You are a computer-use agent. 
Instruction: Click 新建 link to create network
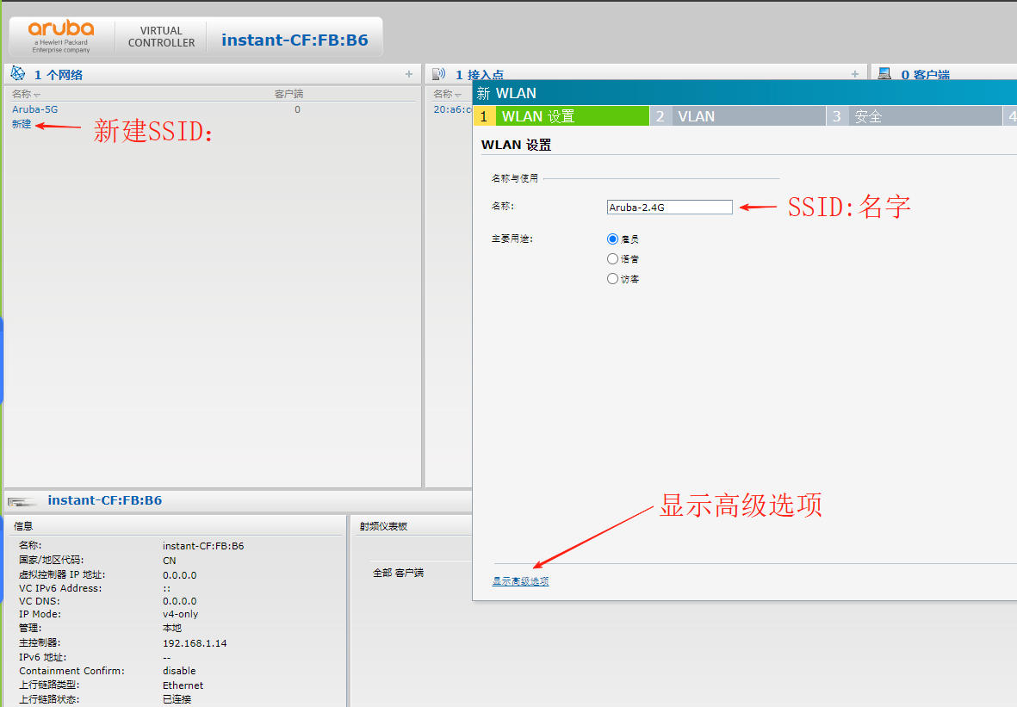click(22, 124)
